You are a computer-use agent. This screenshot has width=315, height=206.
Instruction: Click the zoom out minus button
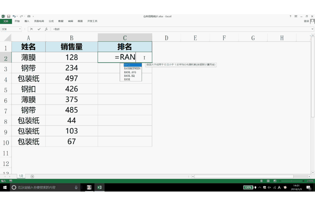(280, 181)
